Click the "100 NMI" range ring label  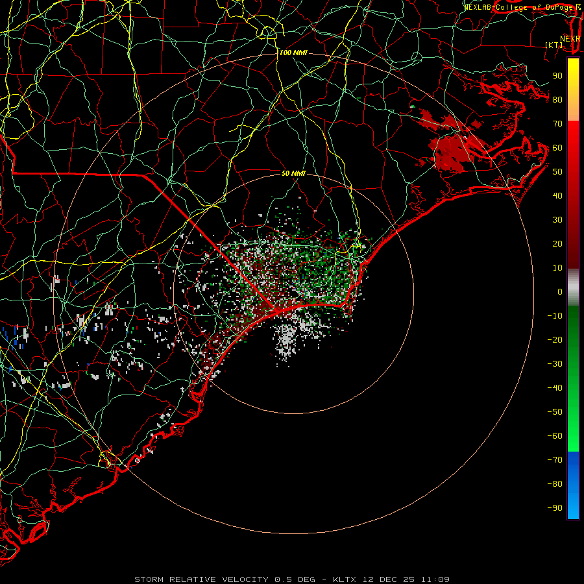tap(293, 53)
